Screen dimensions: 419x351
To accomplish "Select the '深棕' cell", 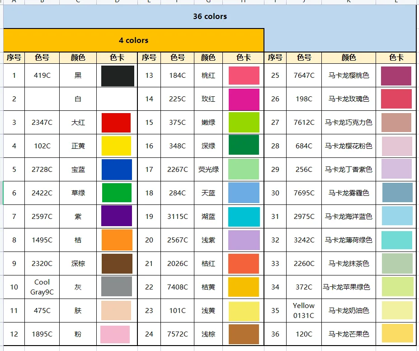I will tap(78, 264).
